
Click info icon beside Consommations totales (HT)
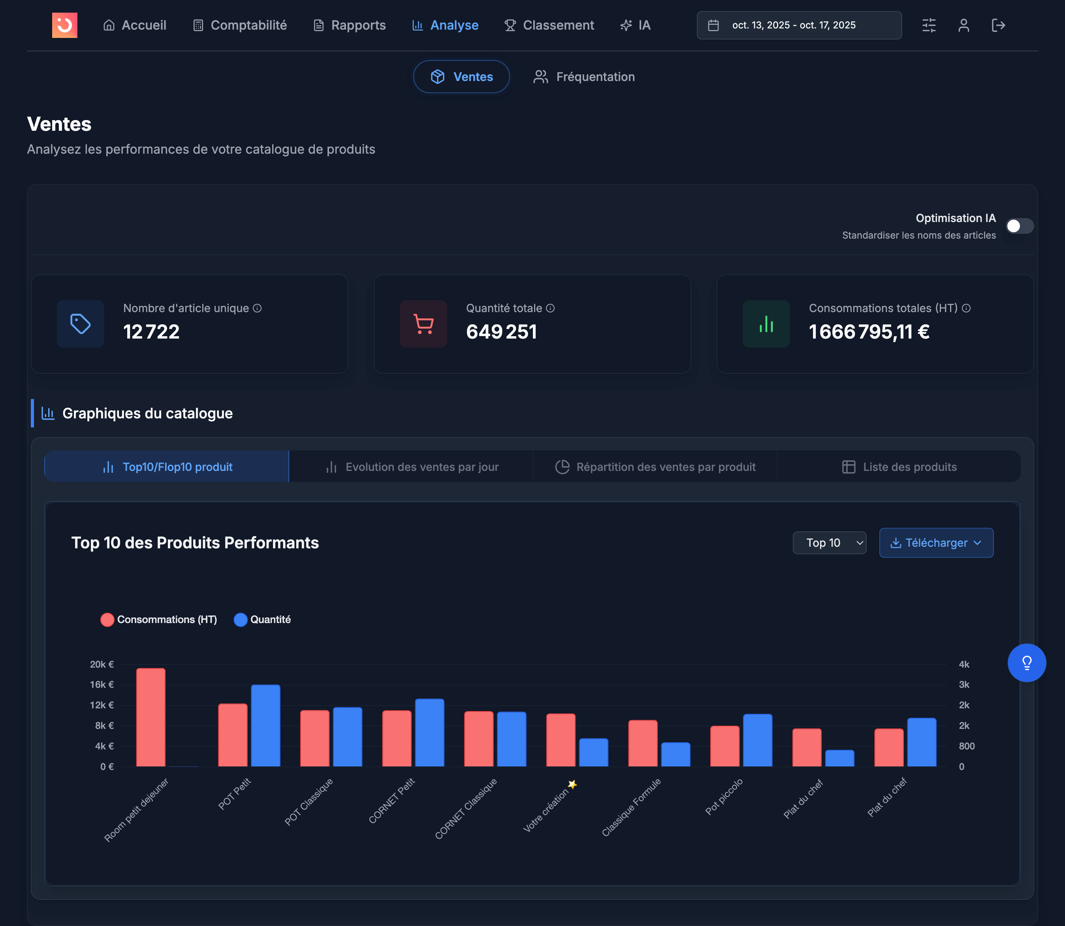[x=966, y=308]
